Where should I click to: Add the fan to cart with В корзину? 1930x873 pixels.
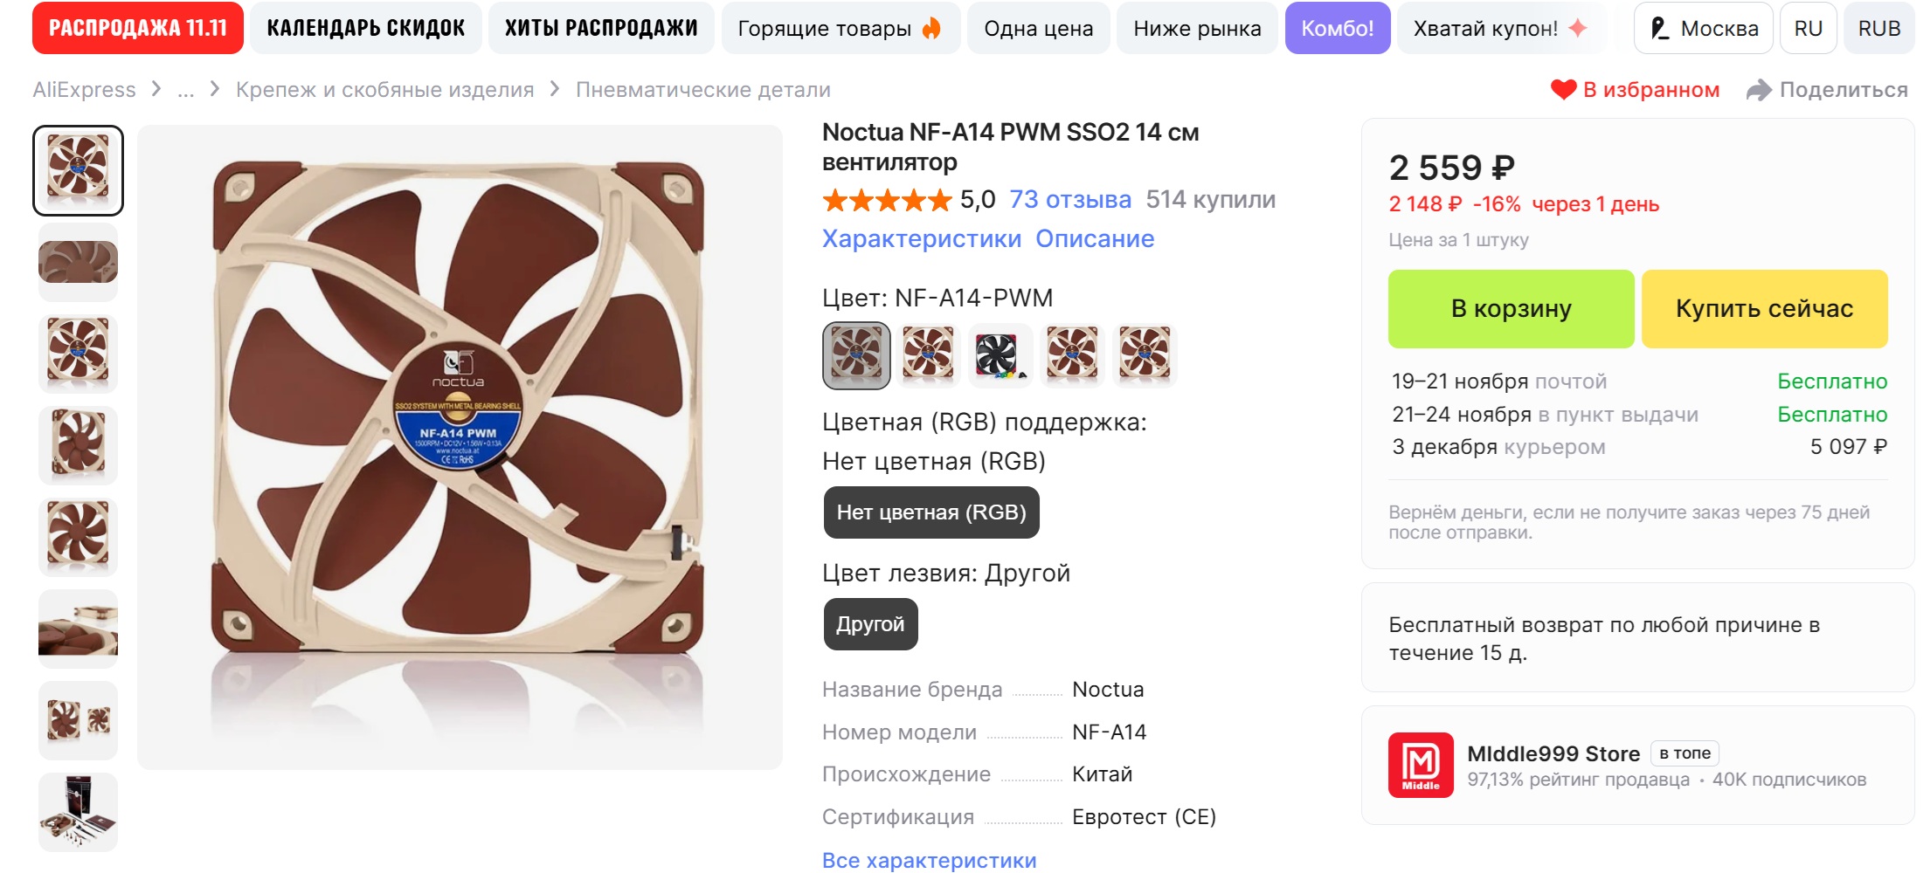point(1511,309)
